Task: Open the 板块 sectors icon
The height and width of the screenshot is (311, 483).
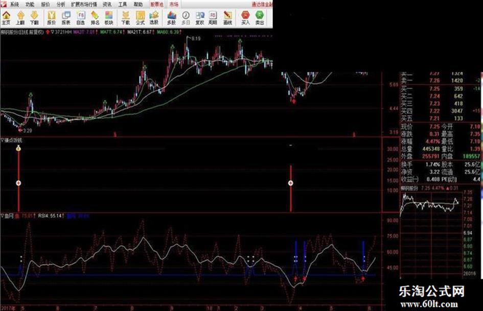Action: click(109, 18)
